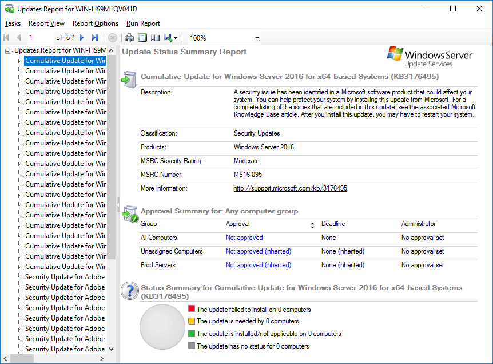Click the update description arrow icon
493x364 pixels.
[x=129, y=80]
